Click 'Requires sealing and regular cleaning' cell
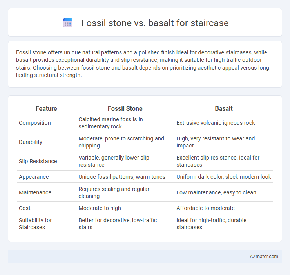The image size is (290, 275). 125,192
